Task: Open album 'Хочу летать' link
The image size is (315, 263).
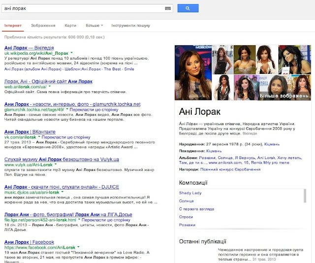Action: [x=289, y=158]
